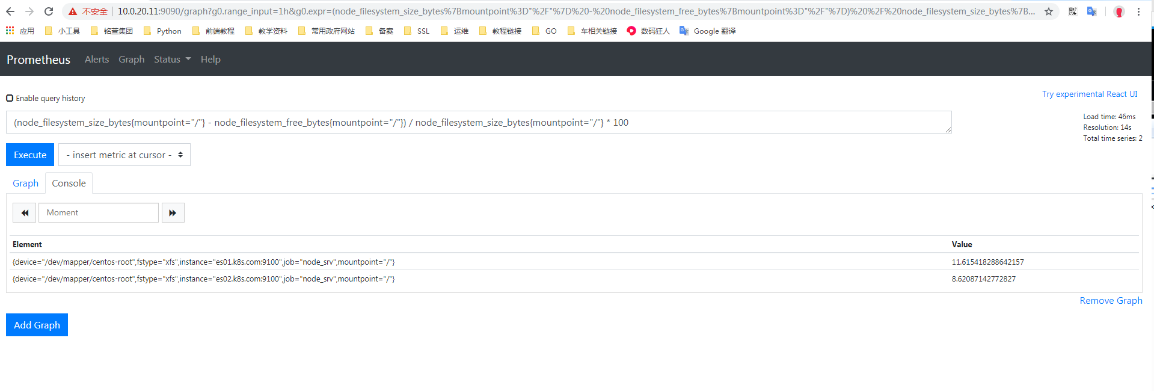Expand the Status menu in navbar
This screenshot has width=1154, height=391.
172,59
